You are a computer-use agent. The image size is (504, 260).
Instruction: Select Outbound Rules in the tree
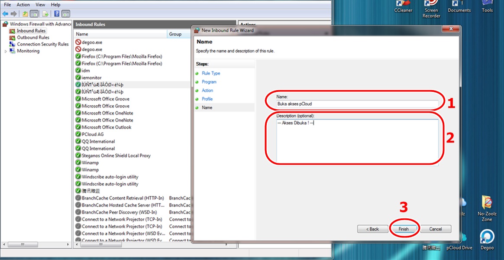(x=29, y=37)
